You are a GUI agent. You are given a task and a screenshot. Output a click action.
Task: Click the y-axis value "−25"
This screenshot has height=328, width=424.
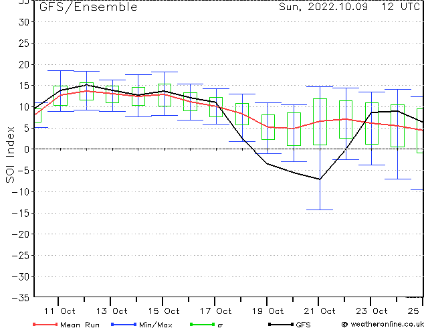20,255
